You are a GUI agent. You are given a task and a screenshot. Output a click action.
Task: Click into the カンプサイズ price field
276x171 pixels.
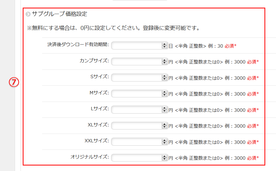click(x=136, y=62)
